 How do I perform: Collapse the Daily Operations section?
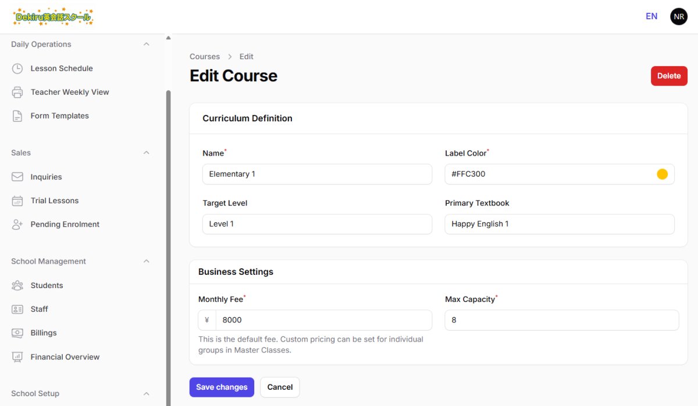(147, 44)
